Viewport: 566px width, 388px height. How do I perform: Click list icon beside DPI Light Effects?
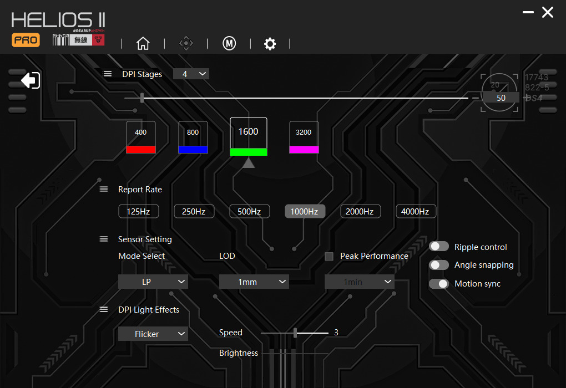103,309
